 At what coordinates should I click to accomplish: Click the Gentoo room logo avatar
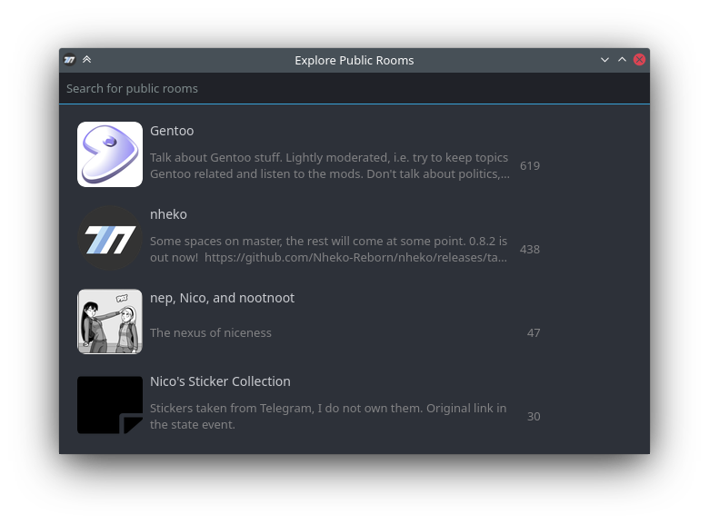pyautogui.click(x=110, y=154)
